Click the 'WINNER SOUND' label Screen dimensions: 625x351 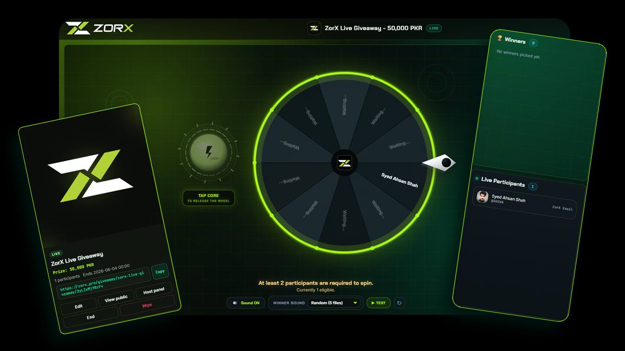tap(289, 303)
